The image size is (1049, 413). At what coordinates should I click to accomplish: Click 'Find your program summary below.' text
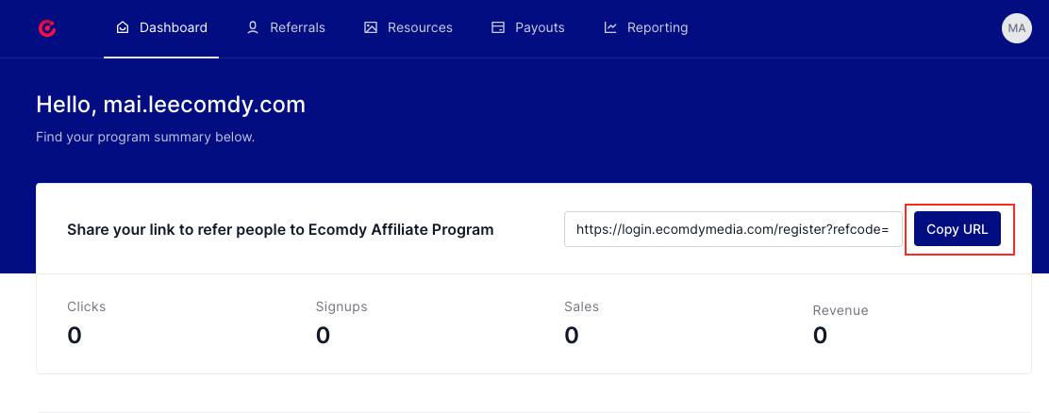pos(145,137)
